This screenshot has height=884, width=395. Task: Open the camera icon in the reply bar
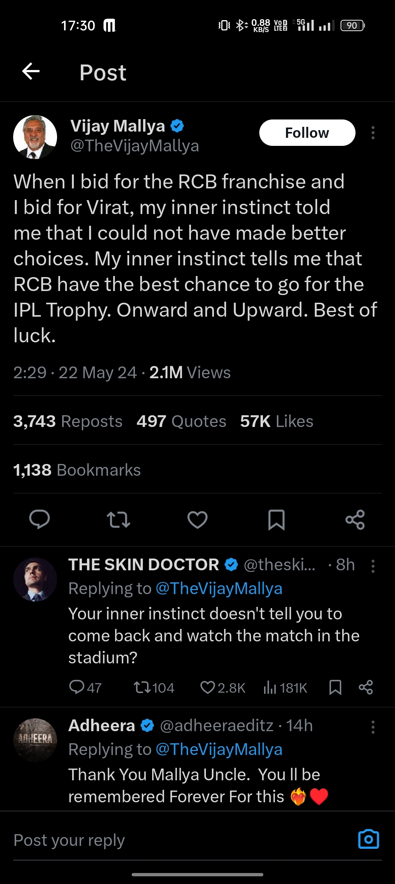369,839
